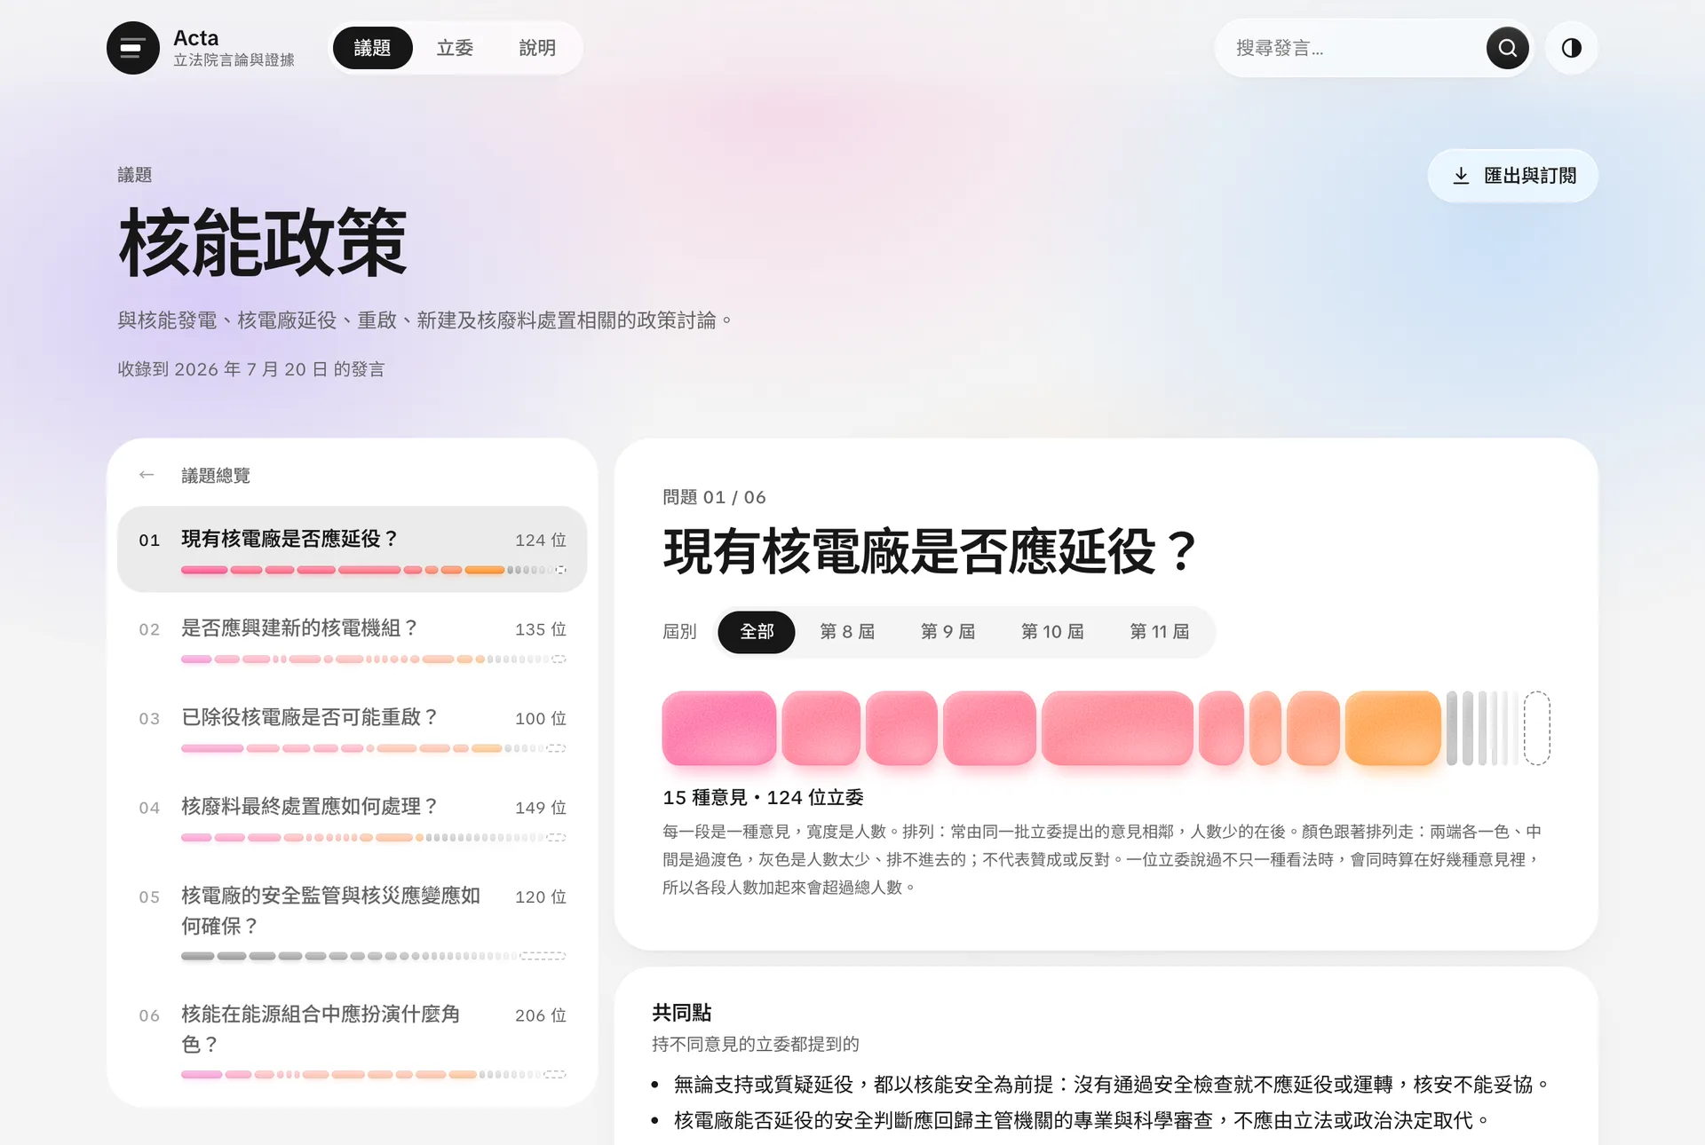This screenshot has height=1145, width=1705.
Task: Filter by 第 8 屆
Action: pos(847,632)
